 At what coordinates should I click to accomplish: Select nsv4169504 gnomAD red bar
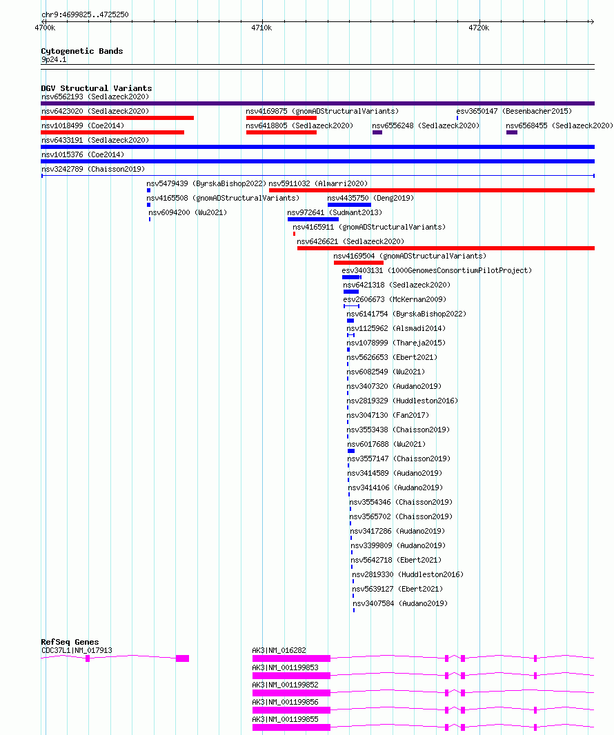tap(359, 263)
